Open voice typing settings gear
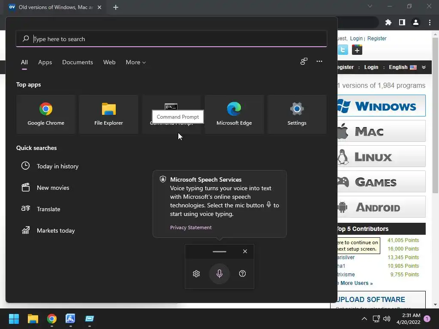The height and width of the screenshot is (329, 439). pos(196,274)
